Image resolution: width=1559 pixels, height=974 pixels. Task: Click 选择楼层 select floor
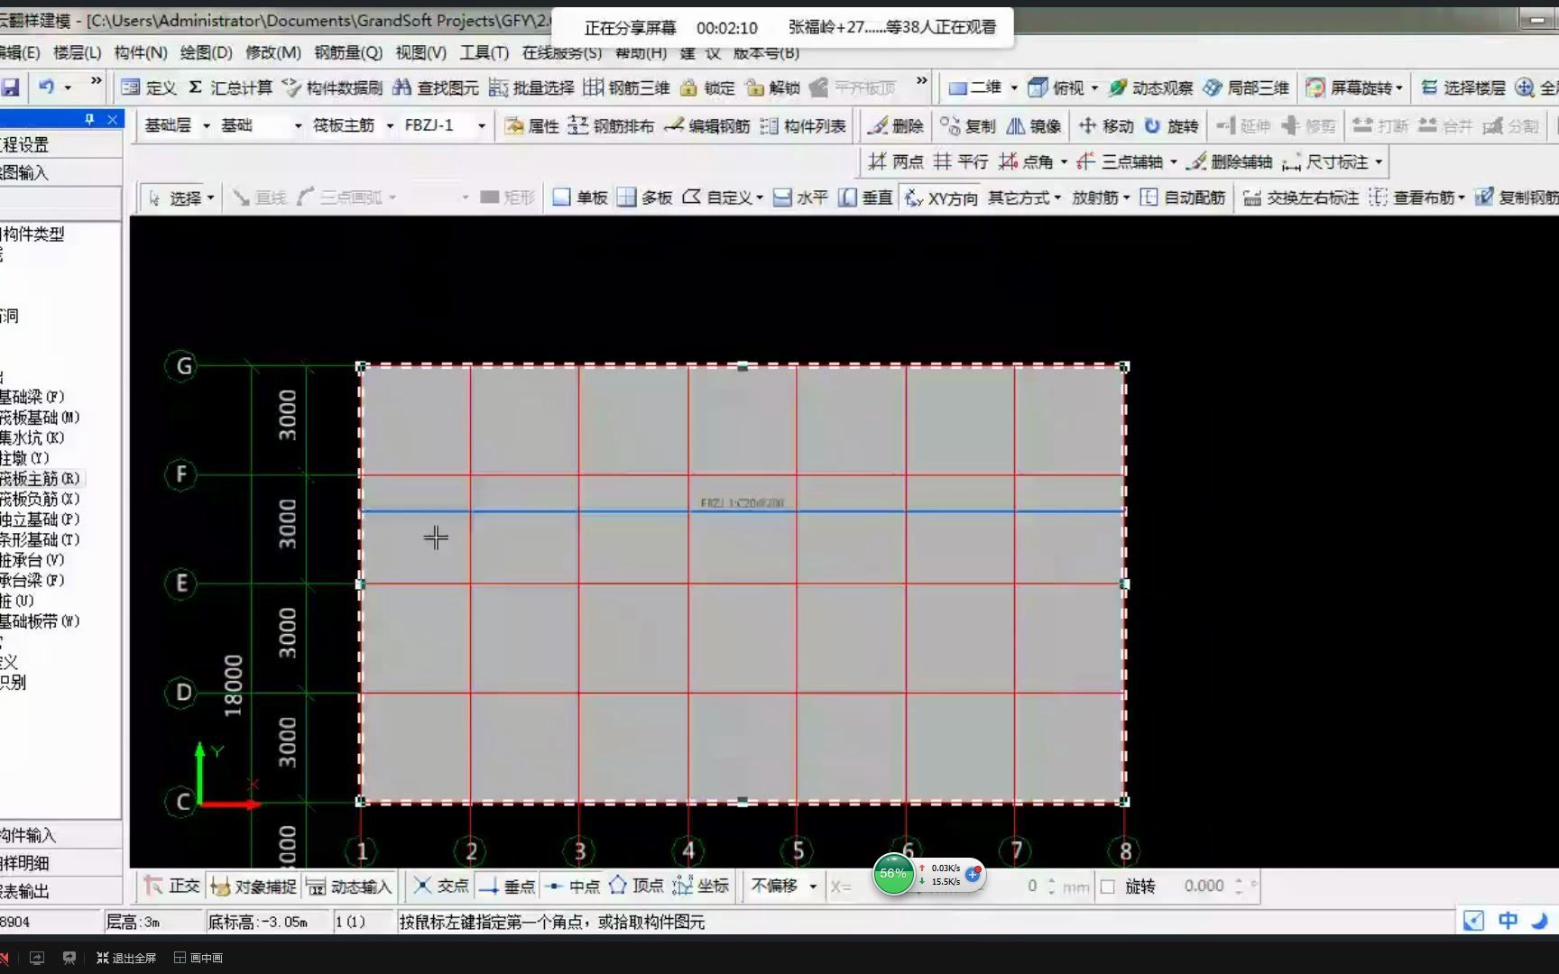tap(1463, 87)
